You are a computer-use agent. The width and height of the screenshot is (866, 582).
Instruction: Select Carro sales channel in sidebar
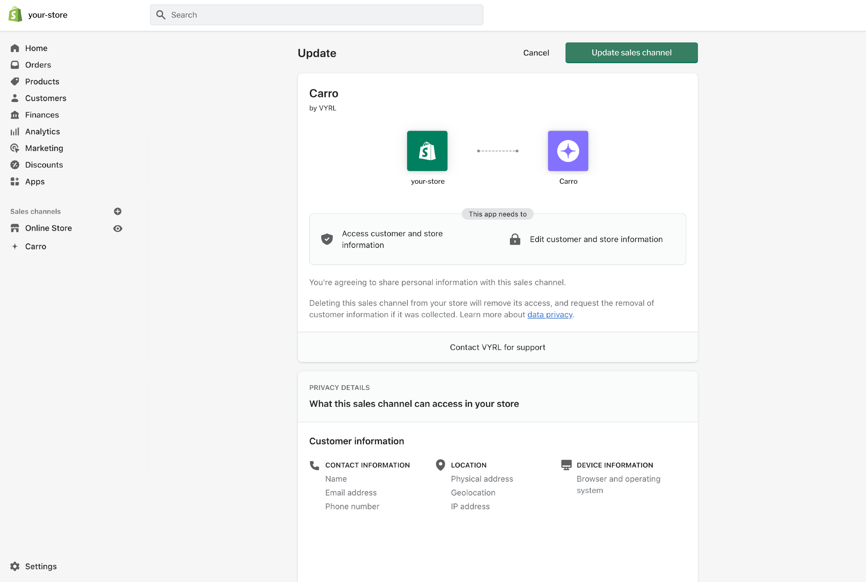pyautogui.click(x=36, y=247)
